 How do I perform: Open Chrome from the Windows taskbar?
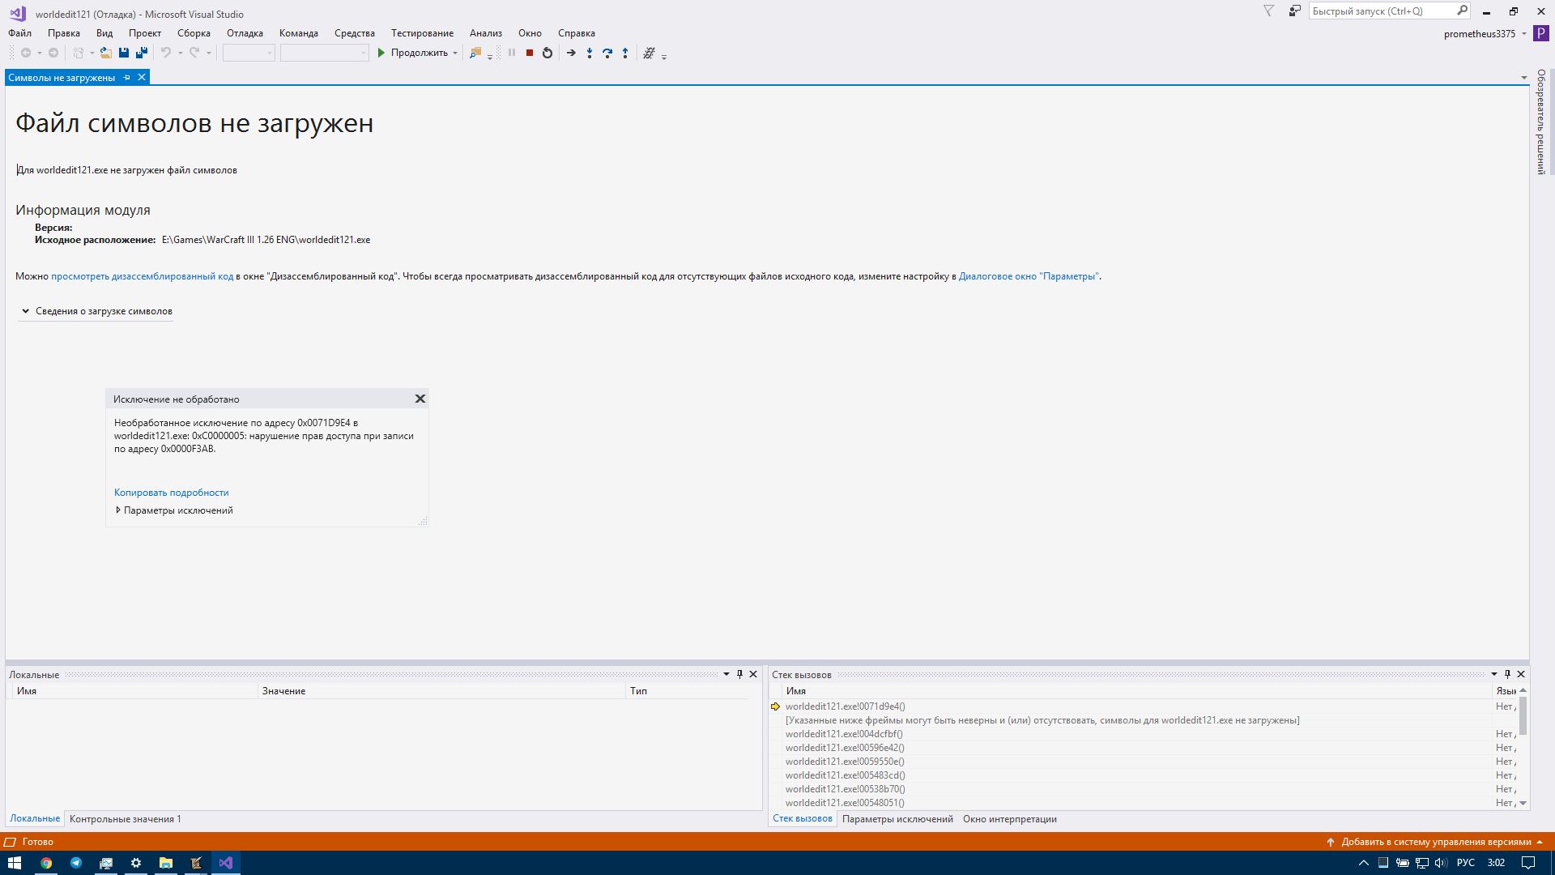(x=46, y=863)
